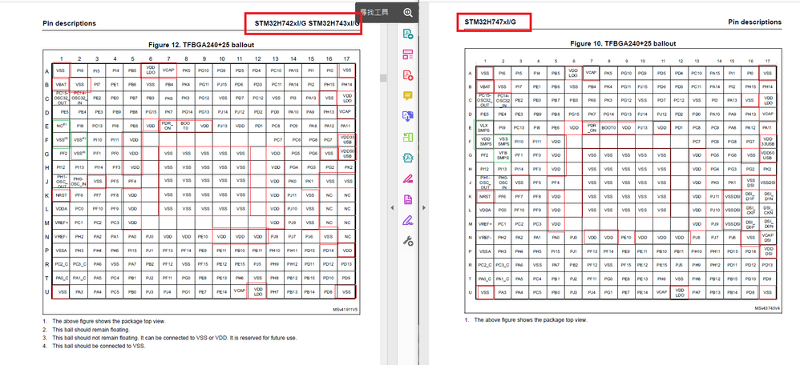
Task: Click the PDR_ON cell in left ballout
Action: pos(168,126)
